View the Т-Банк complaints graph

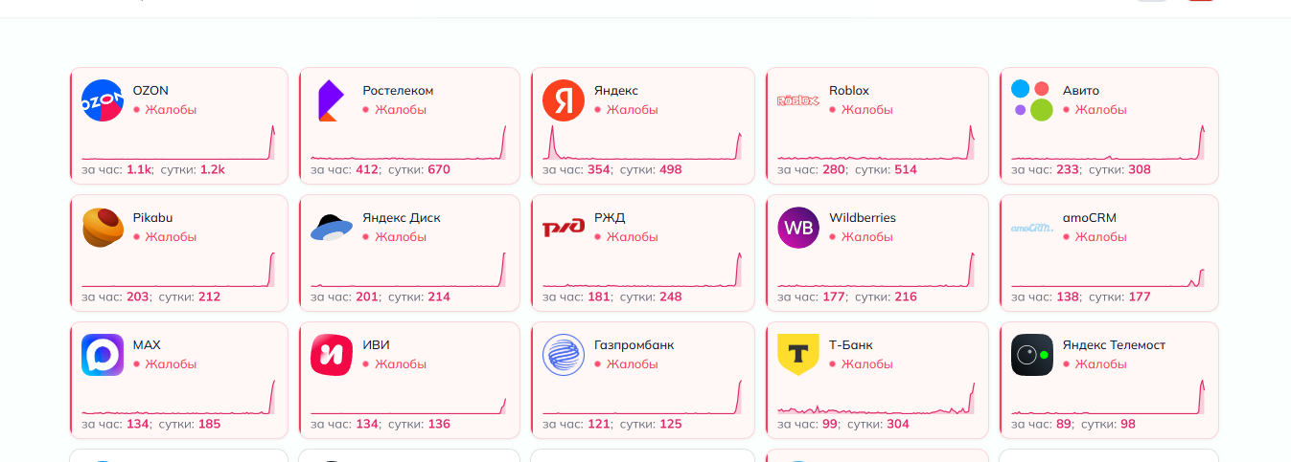876,397
